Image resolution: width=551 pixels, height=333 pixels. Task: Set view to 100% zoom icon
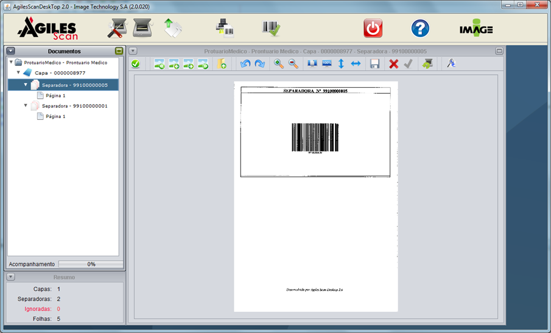[327, 63]
